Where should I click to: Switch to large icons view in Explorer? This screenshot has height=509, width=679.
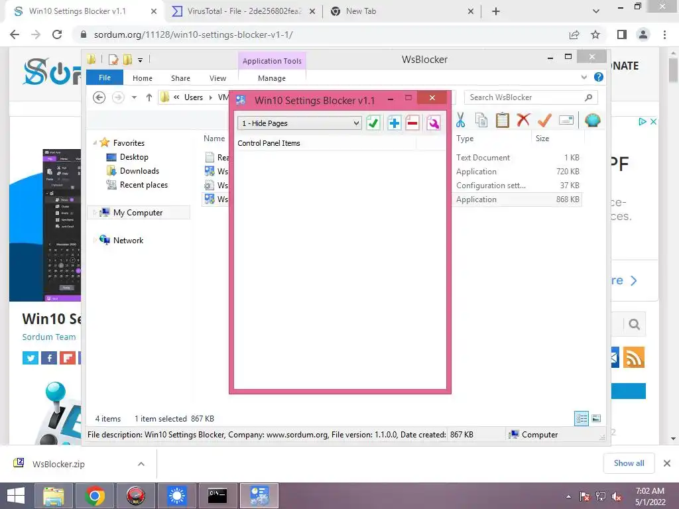pos(596,419)
